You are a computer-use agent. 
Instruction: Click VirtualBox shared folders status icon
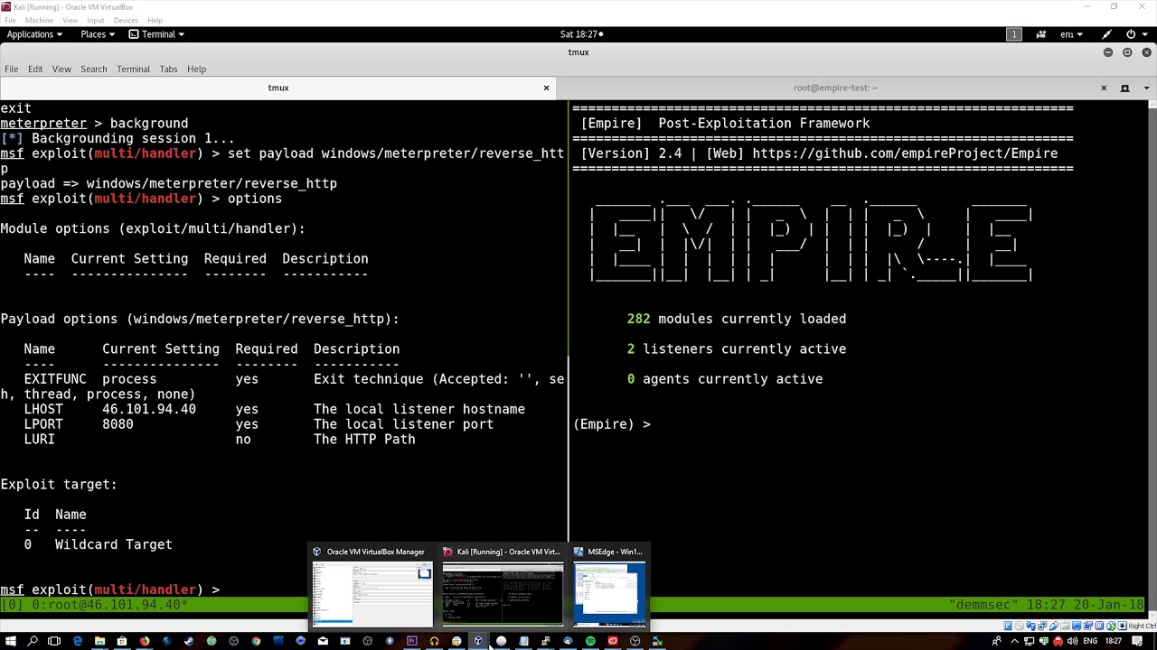(x=1065, y=626)
